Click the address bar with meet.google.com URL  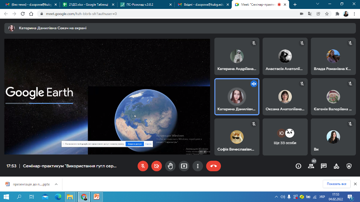tap(162, 13)
